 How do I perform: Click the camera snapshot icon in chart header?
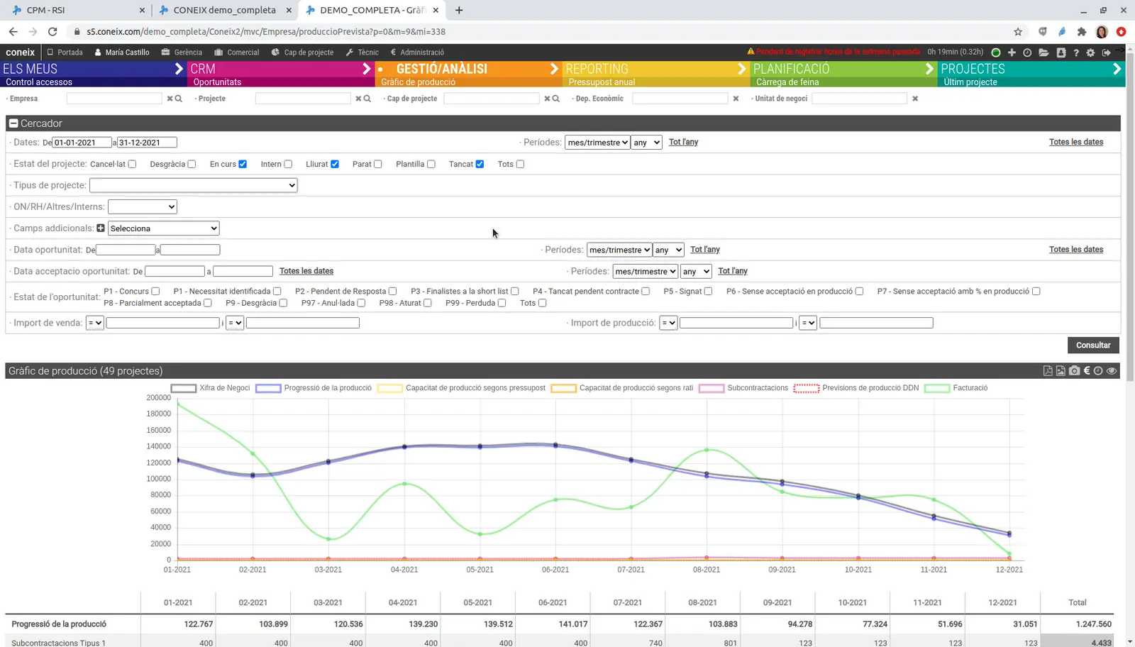[1074, 371]
